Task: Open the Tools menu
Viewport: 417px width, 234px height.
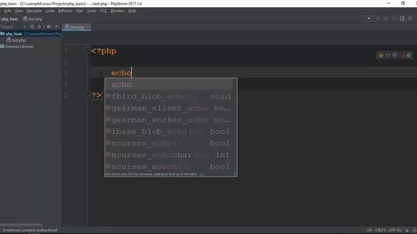Action: tap(91, 11)
